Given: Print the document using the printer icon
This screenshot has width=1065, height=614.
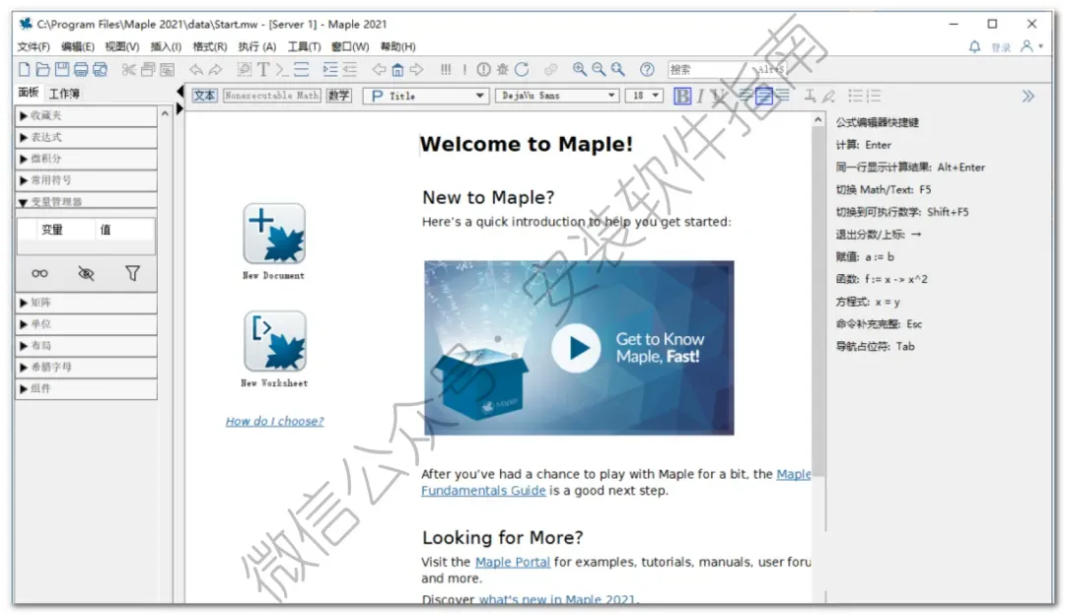Looking at the screenshot, I should [81, 69].
